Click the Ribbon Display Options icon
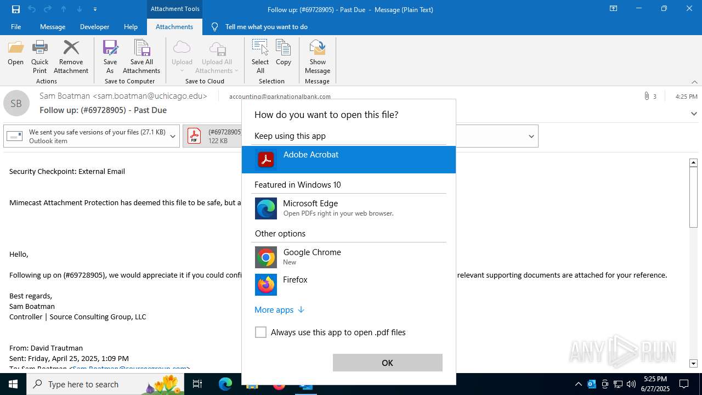702x395 pixels. pos(613,9)
